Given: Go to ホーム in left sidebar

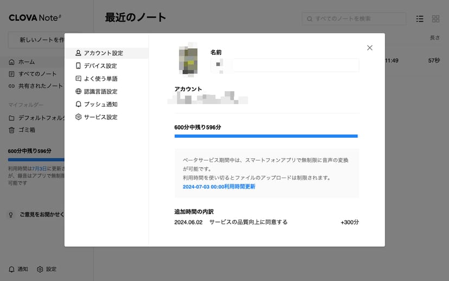Looking at the screenshot, I should (x=27, y=62).
